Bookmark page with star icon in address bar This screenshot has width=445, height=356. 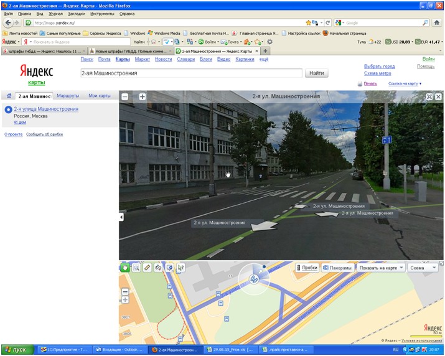tap(309, 22)
